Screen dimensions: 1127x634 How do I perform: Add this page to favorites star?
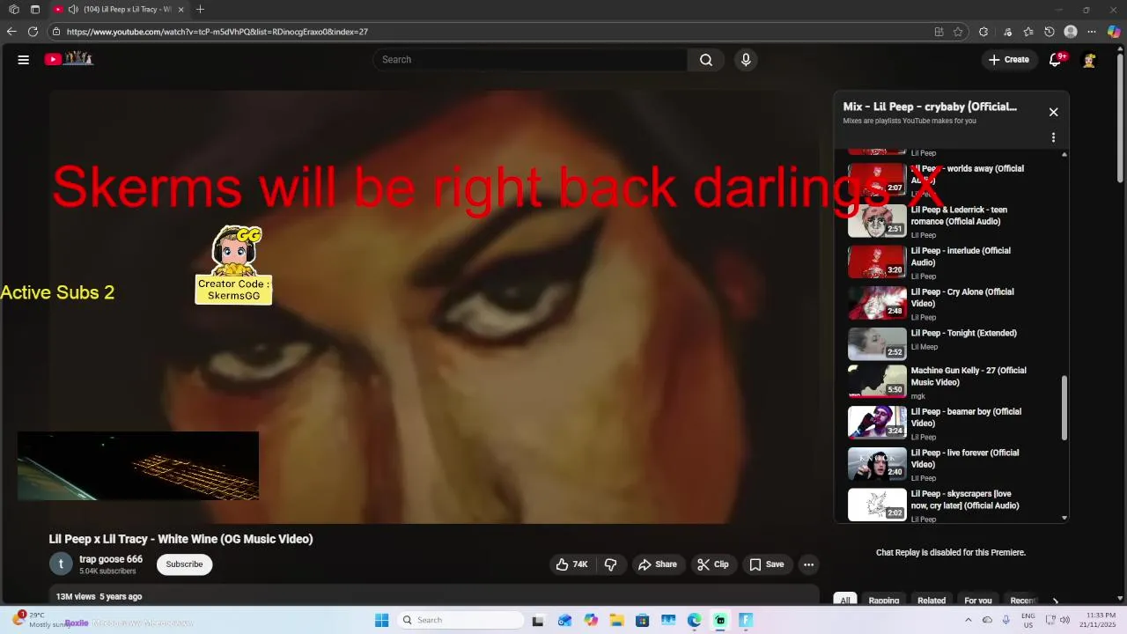pos(958,32)
